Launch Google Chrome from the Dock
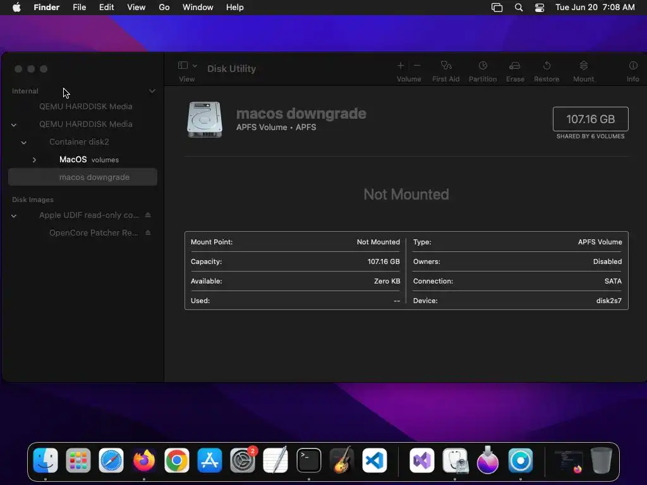The image size is (647, 485). point(177,460)
